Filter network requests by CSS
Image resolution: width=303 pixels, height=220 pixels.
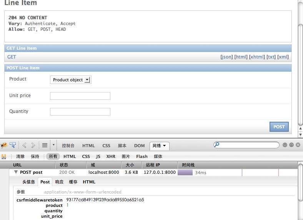pos(86,156)
